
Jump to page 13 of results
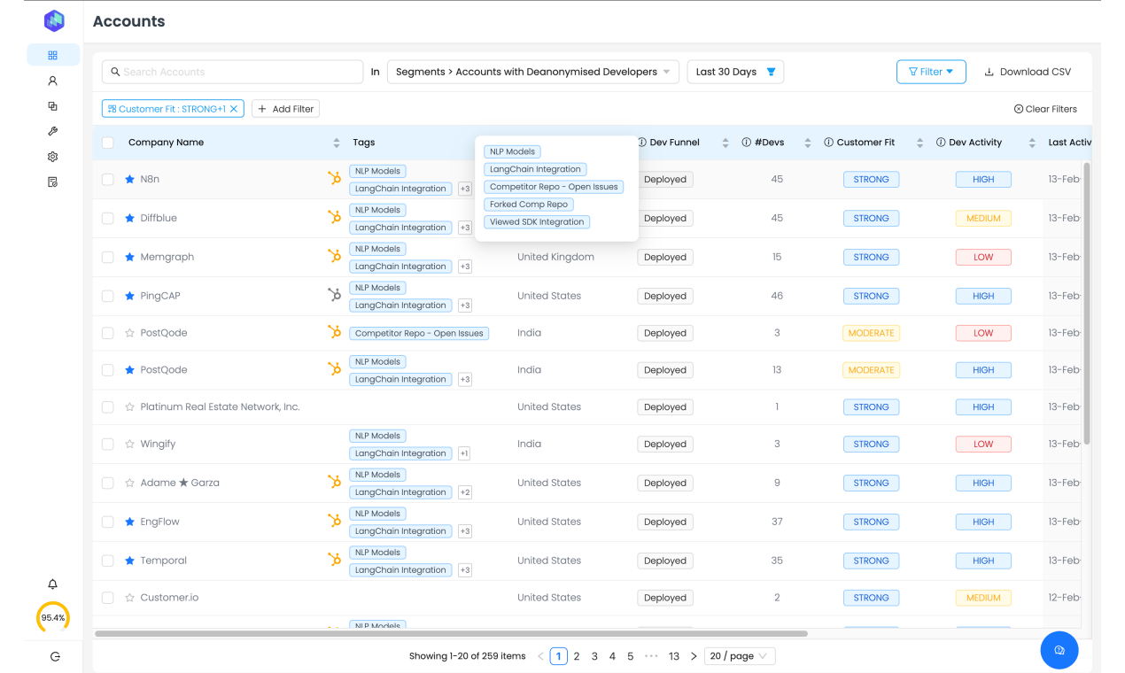tap(674, 656)
